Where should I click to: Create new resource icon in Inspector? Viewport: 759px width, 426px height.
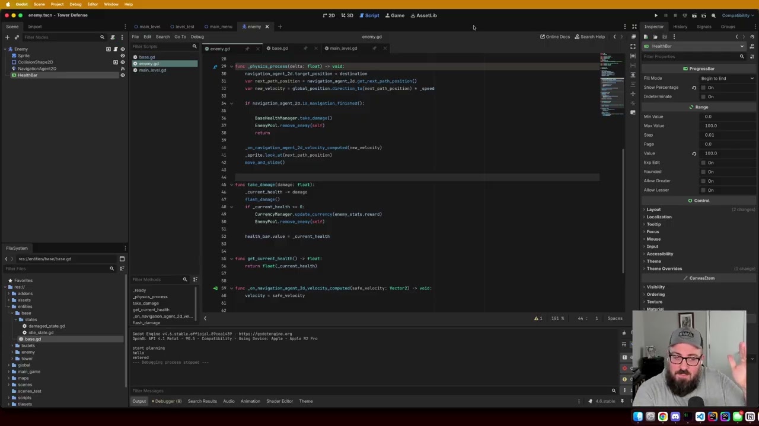[646, 37]
